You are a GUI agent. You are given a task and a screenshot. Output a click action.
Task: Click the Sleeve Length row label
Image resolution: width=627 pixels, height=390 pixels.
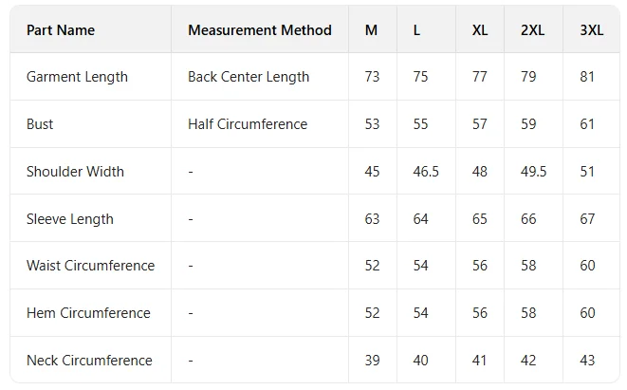pos(70,219)
